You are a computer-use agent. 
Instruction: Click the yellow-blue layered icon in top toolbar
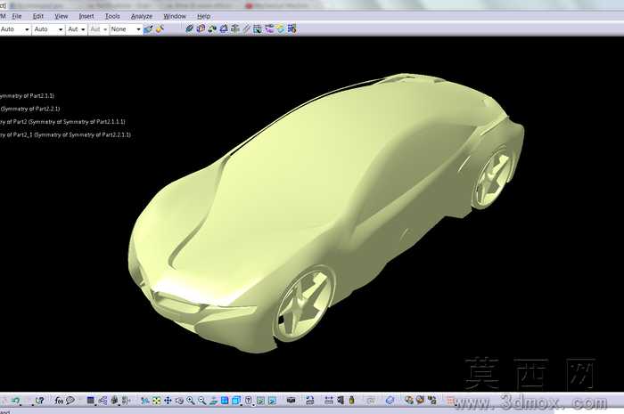281,28
